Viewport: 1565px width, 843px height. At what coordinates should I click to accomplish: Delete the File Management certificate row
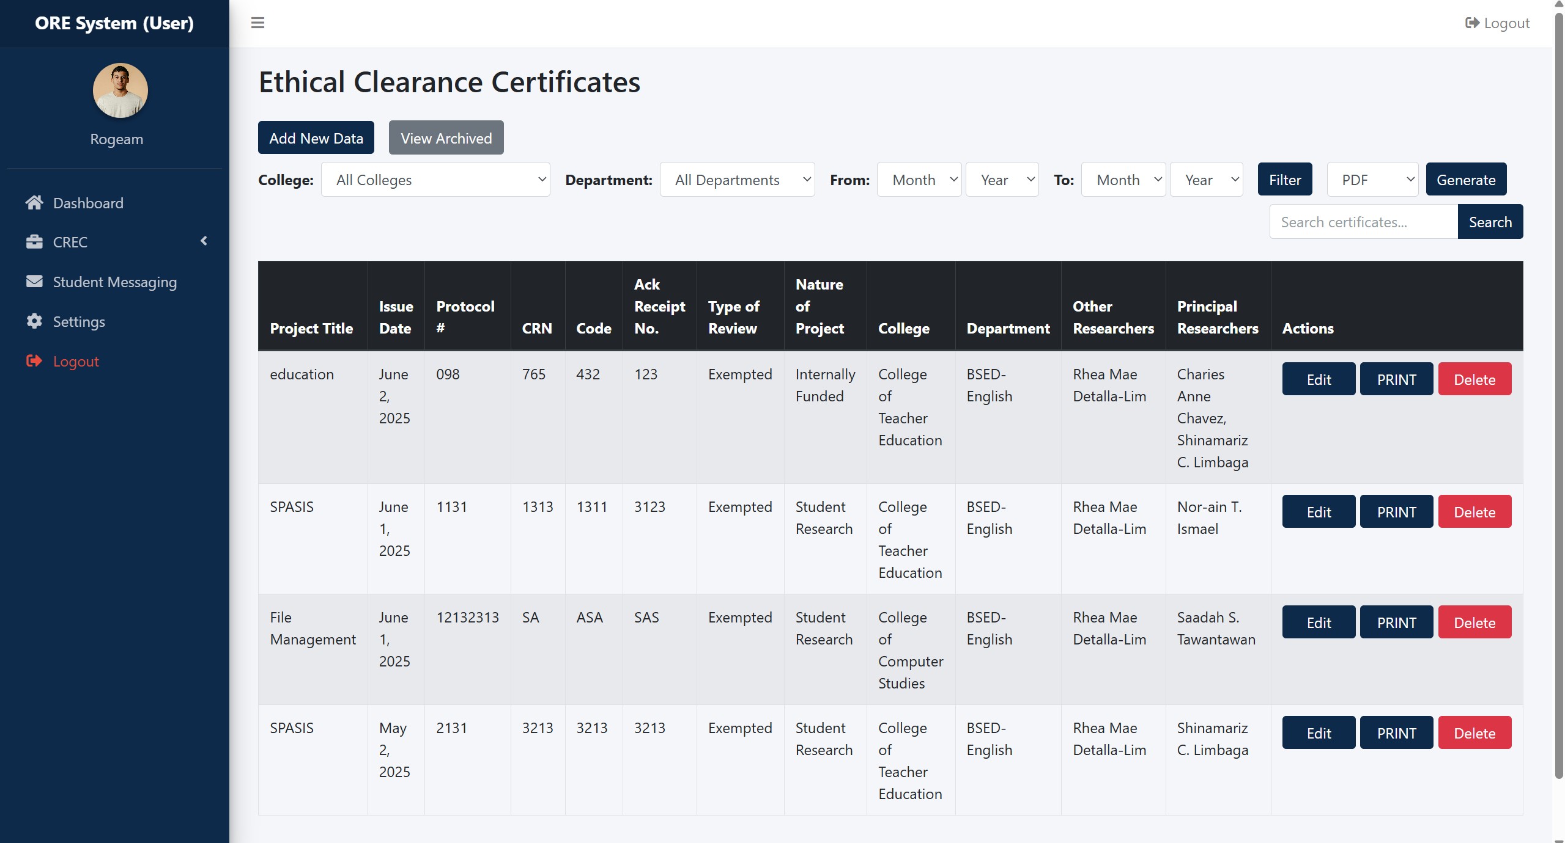pos(1474,622)
